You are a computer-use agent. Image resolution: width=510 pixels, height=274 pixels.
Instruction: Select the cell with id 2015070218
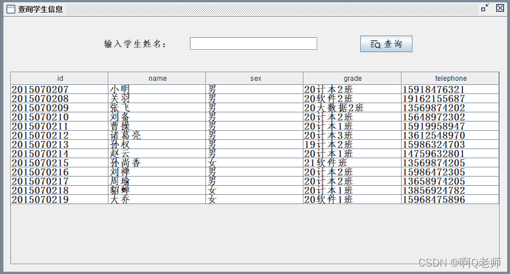[60, 190]
